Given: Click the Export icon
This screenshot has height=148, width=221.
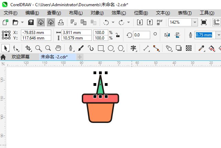Looking at the screenshot, I should pyautogui.click(x=150, y=22).
